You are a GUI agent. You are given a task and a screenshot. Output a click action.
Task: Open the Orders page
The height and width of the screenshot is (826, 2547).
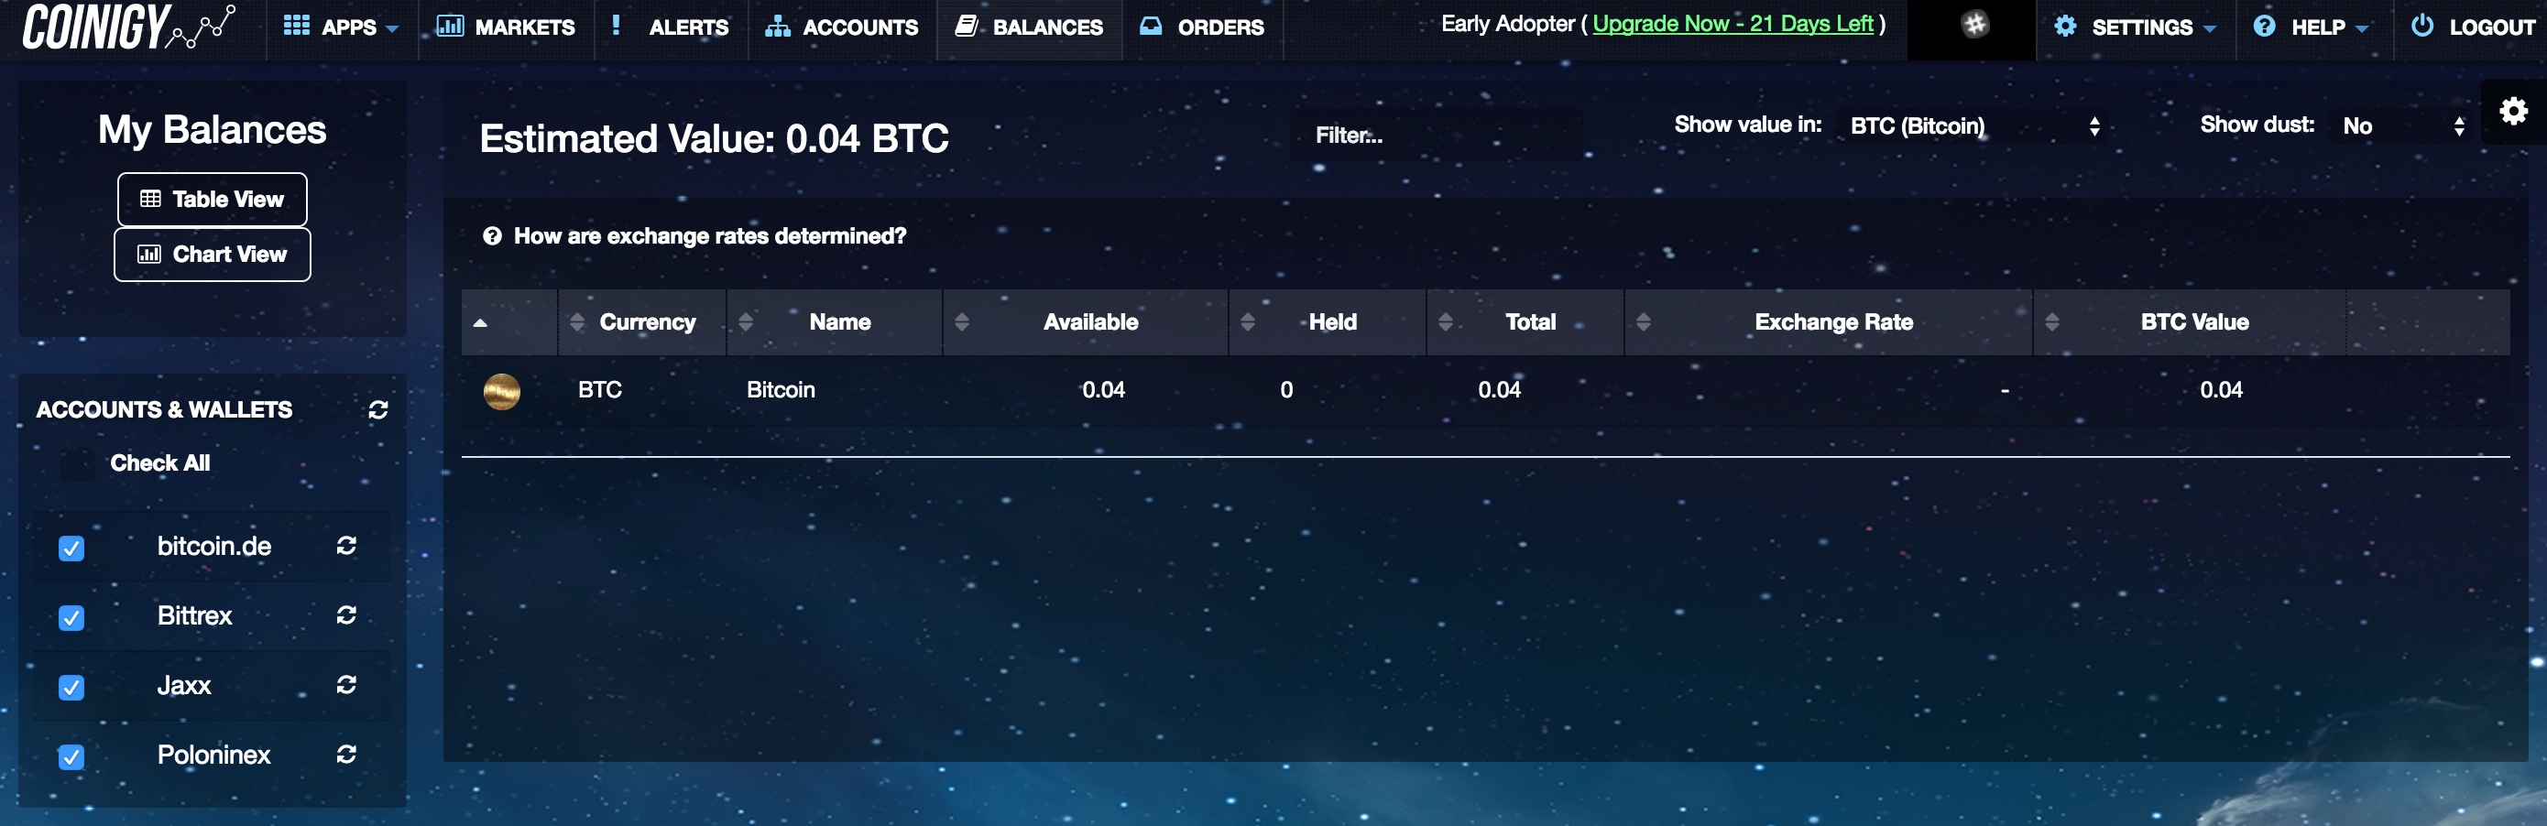[x=1202, y=27]
